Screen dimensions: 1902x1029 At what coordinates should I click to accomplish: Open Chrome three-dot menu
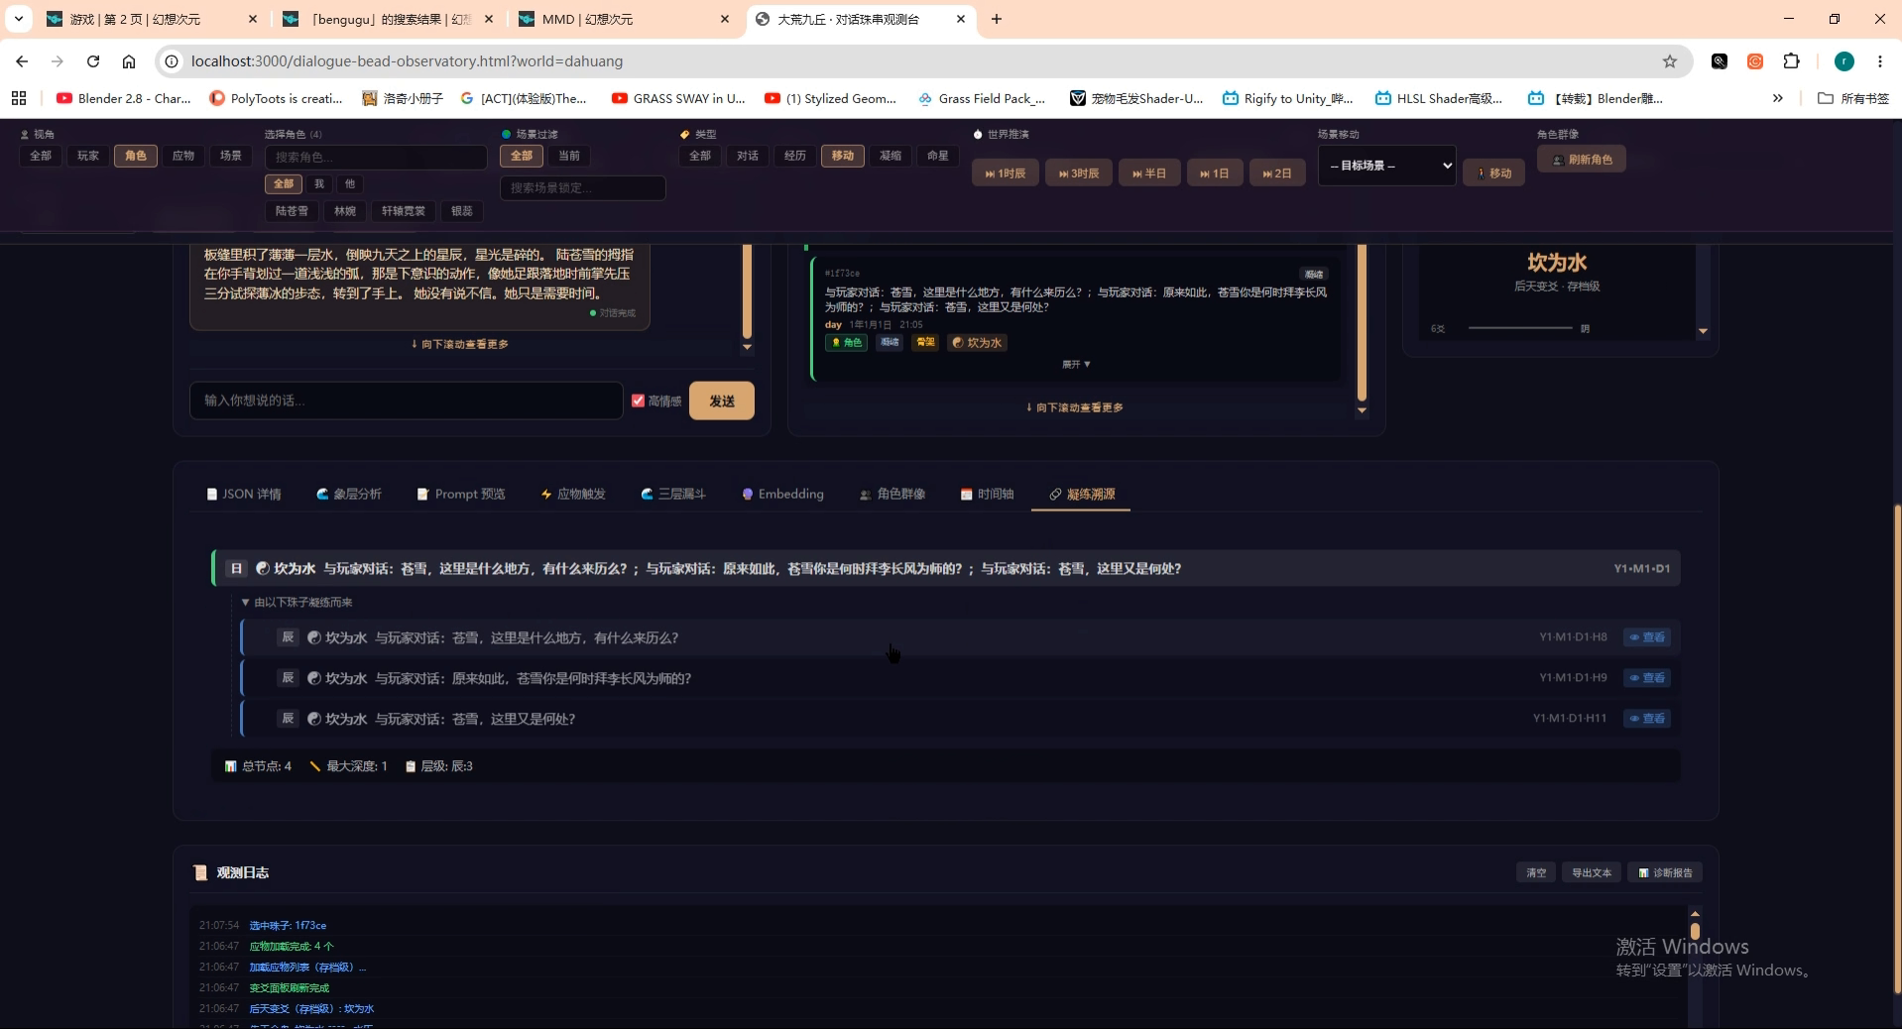click(1880, 61)
